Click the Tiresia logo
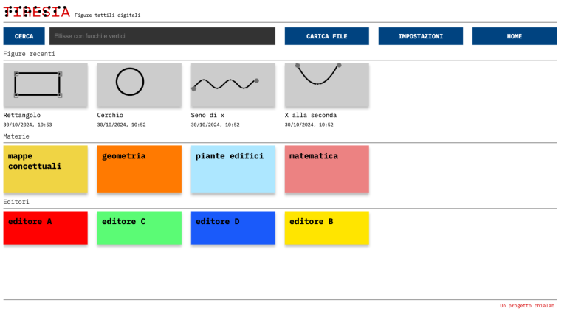 (37, 12)
